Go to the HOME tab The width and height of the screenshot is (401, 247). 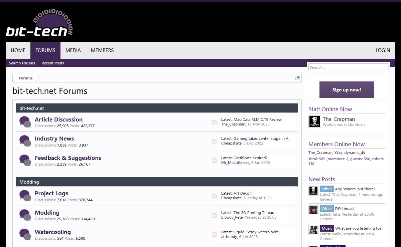coord(18,50)
